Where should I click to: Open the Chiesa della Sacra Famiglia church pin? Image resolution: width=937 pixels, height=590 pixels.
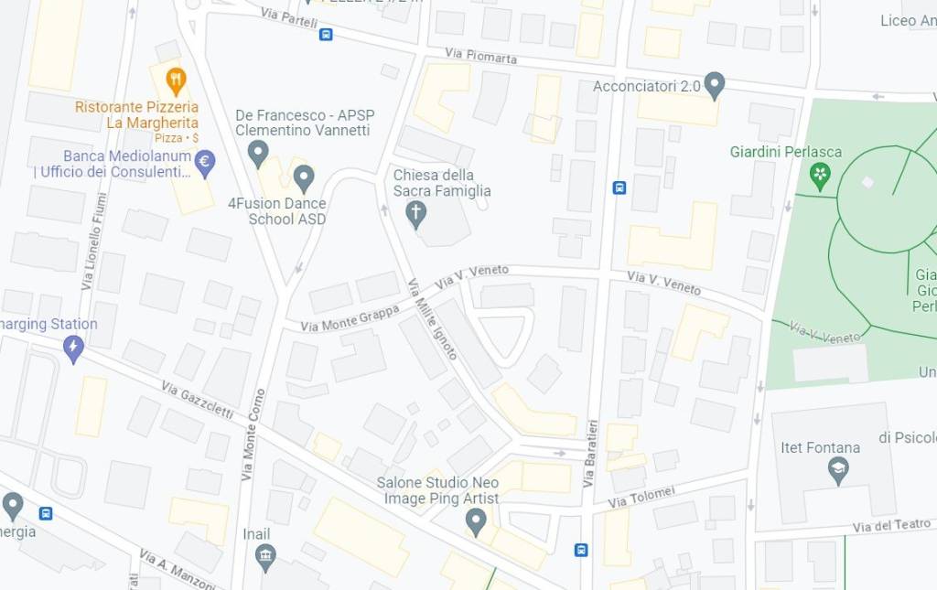tap(416, 216)
